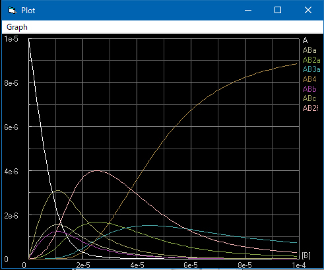Click the 4e-5 x-axis tick label
Image resolution: width=324 pixels, height=270 pixels.
[x=137, y=265]
